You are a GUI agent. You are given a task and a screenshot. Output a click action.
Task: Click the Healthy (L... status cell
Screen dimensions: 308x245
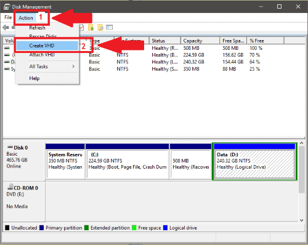(165, 62)
